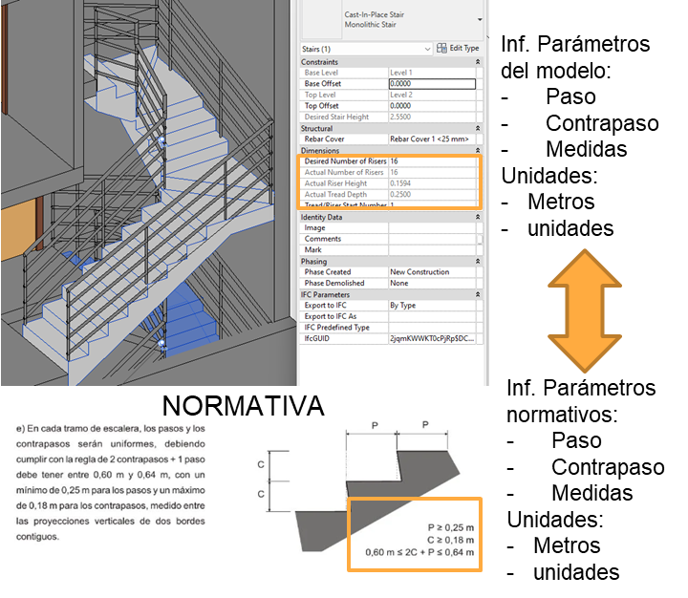This screenshot has height=598, width=688.
Task: Click the Phase Created value New Construction
Action: click(432, 272)
